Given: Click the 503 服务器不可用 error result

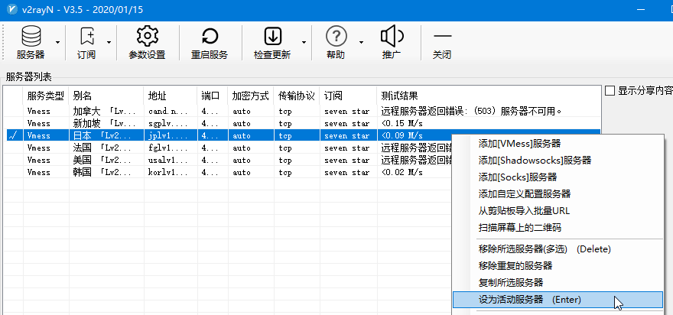Looking at the screenshot, I should (x=471, y=111).
